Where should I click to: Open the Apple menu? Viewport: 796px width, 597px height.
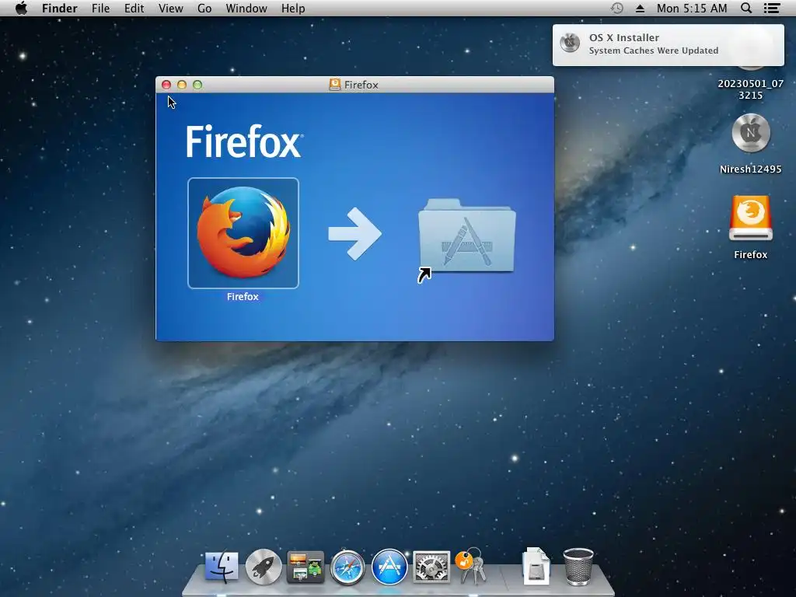pos(21,8)
